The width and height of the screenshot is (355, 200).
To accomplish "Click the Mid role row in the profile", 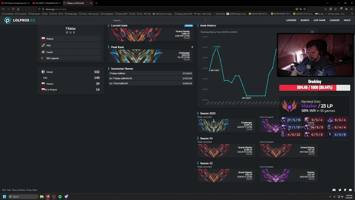I will [x=70, y=46].
